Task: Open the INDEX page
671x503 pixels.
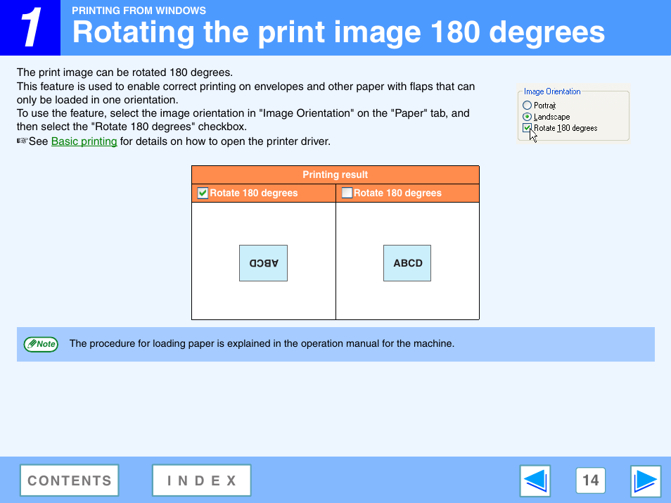Action: coord(202,480)
